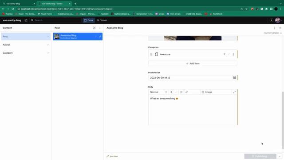Focus the Search field in the navbar
284x160 pixels.
tap(55, 20)
